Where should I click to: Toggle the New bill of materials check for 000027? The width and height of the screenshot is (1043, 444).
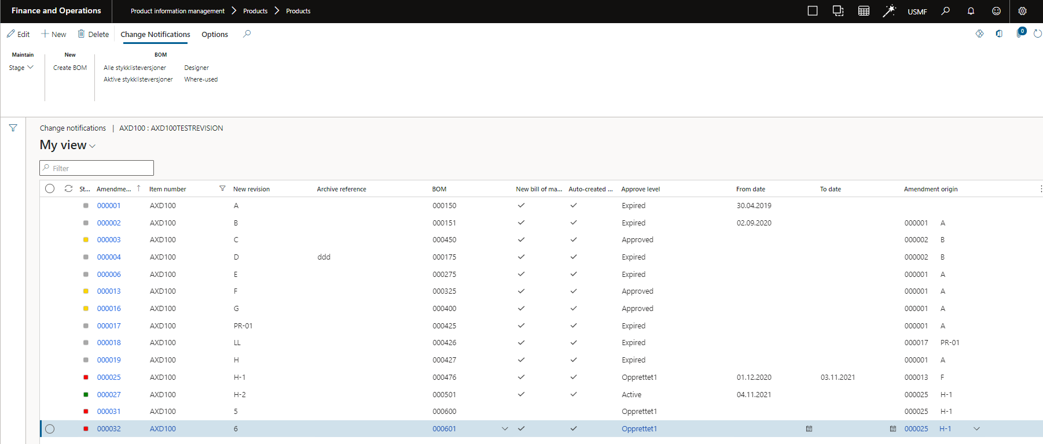(x=521, y=394)
